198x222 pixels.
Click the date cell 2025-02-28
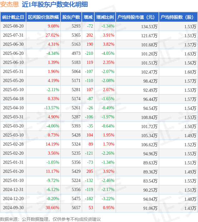click(x=13, y=144)
